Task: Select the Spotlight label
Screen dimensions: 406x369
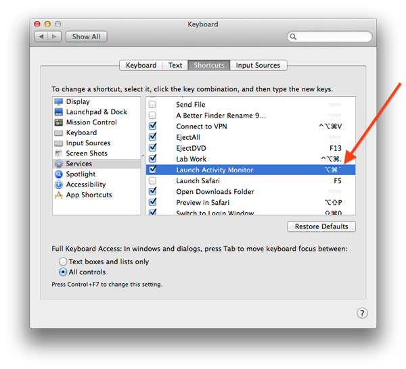Action: point(81,174)
